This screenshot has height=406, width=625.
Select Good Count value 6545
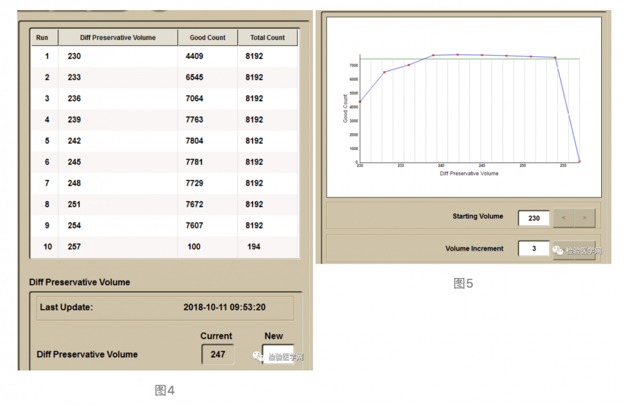coord(194,77)
